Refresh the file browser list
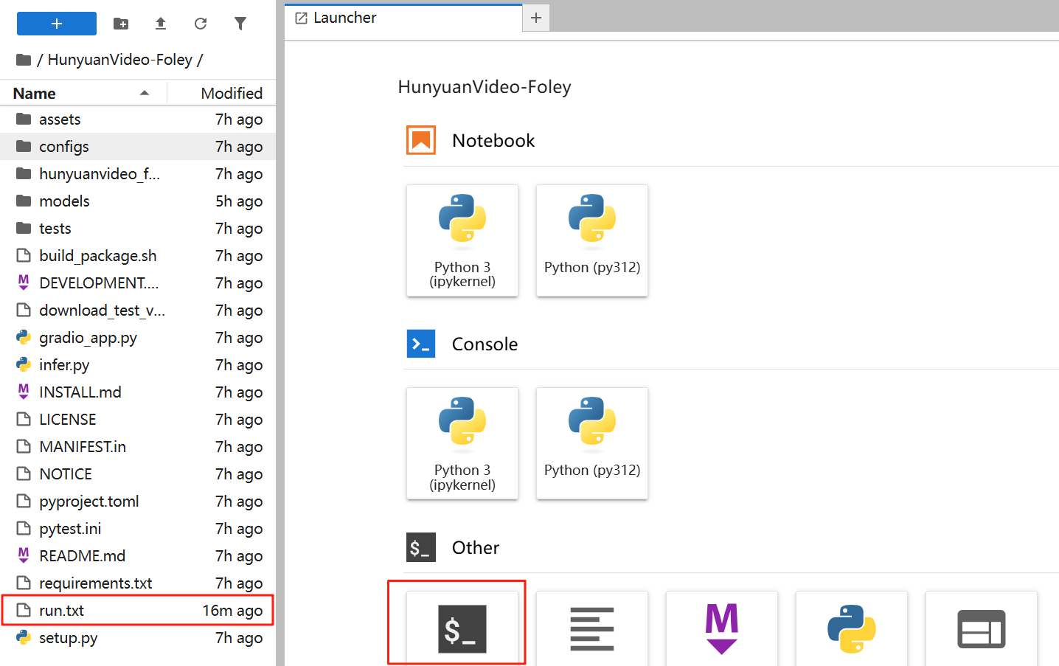The image size is (1059, 666). (201, 24)
